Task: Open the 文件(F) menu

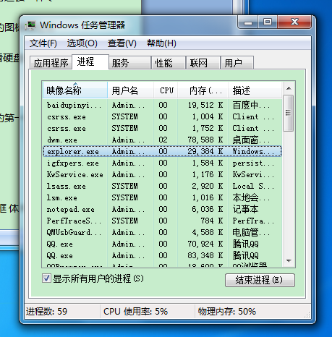Action: coord(43,43)
